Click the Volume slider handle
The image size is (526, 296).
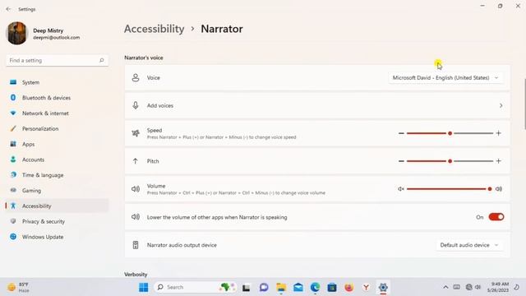[490, 189]
